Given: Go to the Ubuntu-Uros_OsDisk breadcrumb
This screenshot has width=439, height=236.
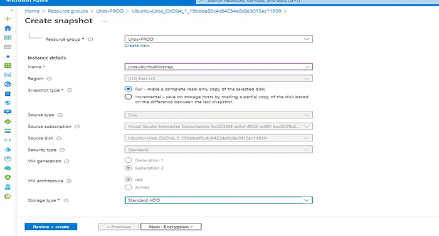Looking at the screenshot, I should tap(206, 11).
